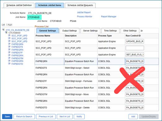Viewport: 162px width, 121px height.
Task: Click the empty Run Control ID field
Action: [135, 48]
